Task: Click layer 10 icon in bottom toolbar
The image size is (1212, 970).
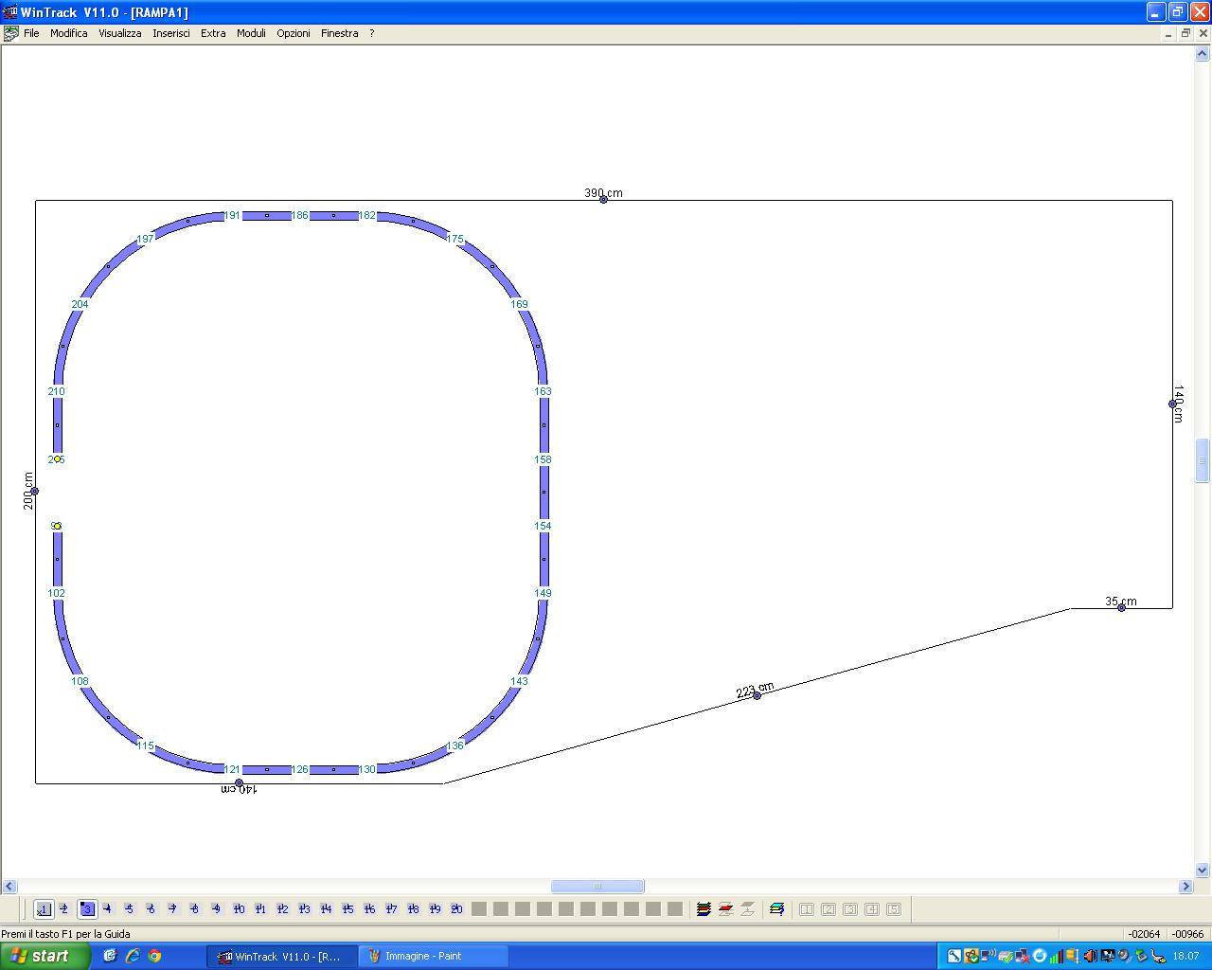Action: pos(239,909)
